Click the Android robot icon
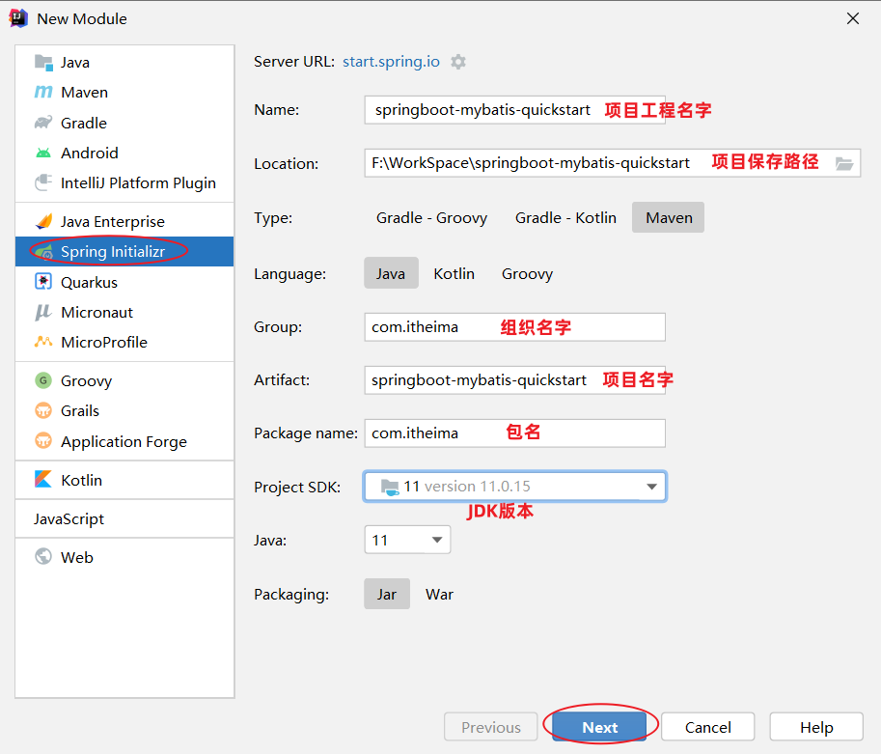 [43, 153]
